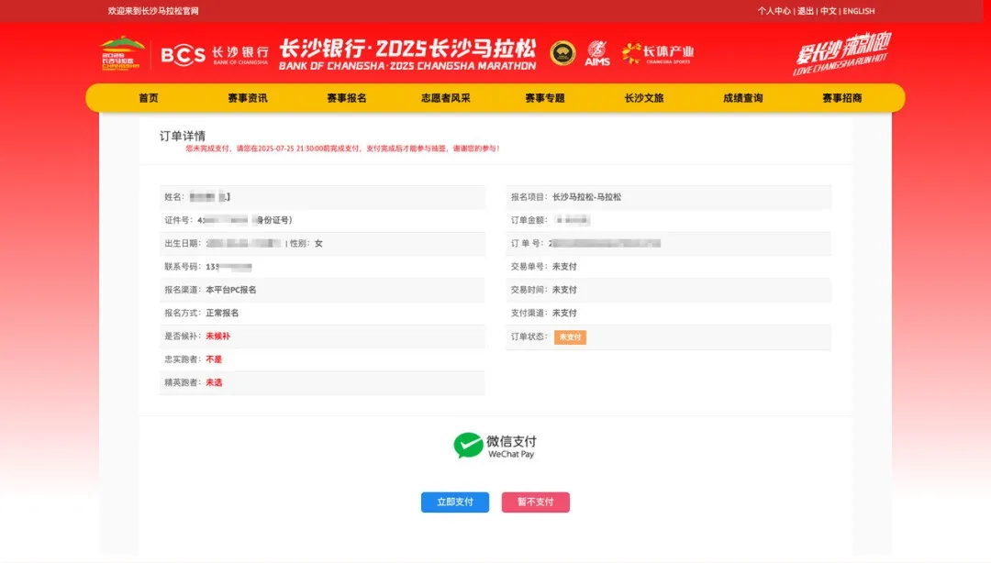Viewport: 991px width, 563px height.
Task: Click the round gold athletics badge icon
Action: point(562,53)
